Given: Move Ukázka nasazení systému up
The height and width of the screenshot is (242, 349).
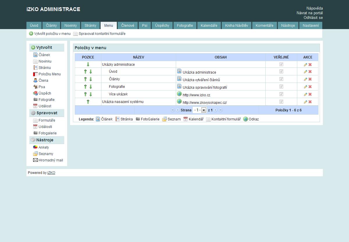Looking at the screenshot, I should (x=88, y=102).
